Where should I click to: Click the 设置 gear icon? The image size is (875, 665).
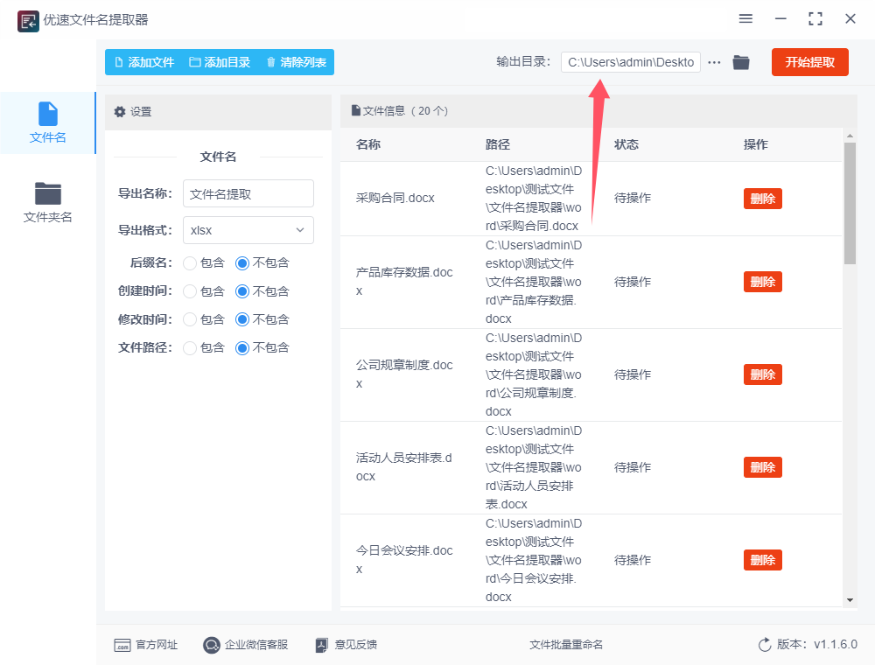[x=119, y=112]
